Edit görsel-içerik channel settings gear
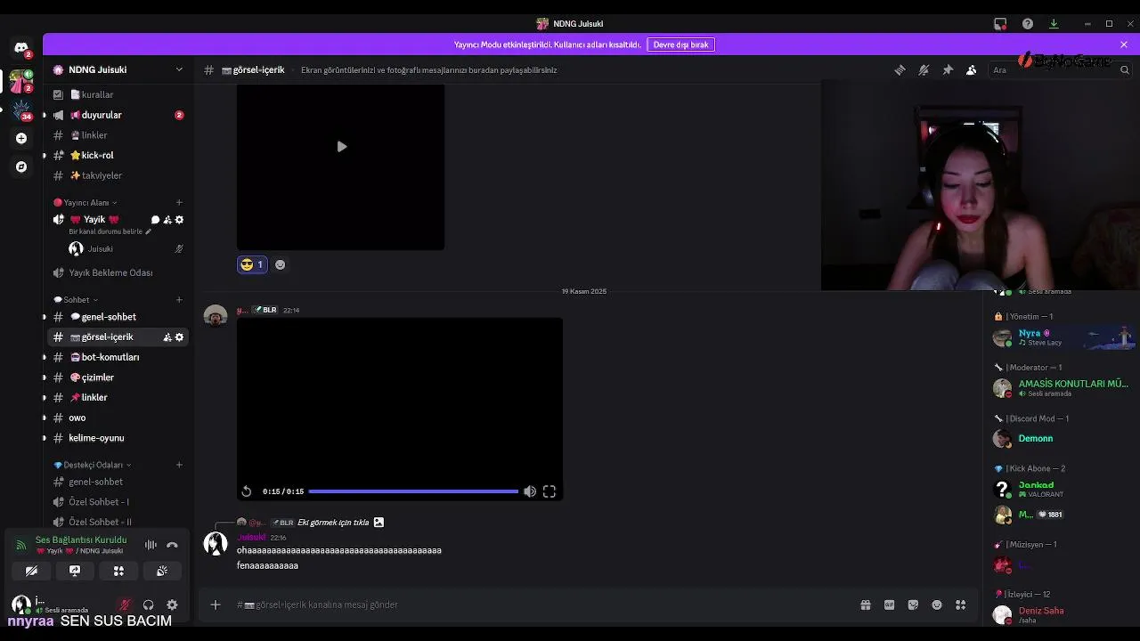 click(x=179, y=337)
